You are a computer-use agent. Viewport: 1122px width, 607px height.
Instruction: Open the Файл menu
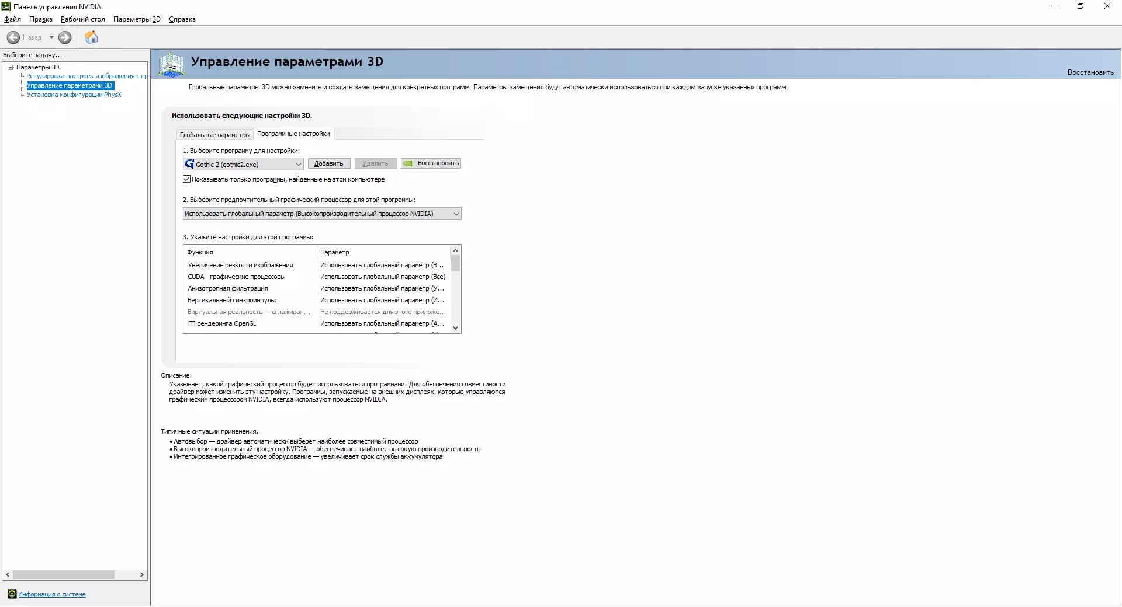tap(12, 19)
